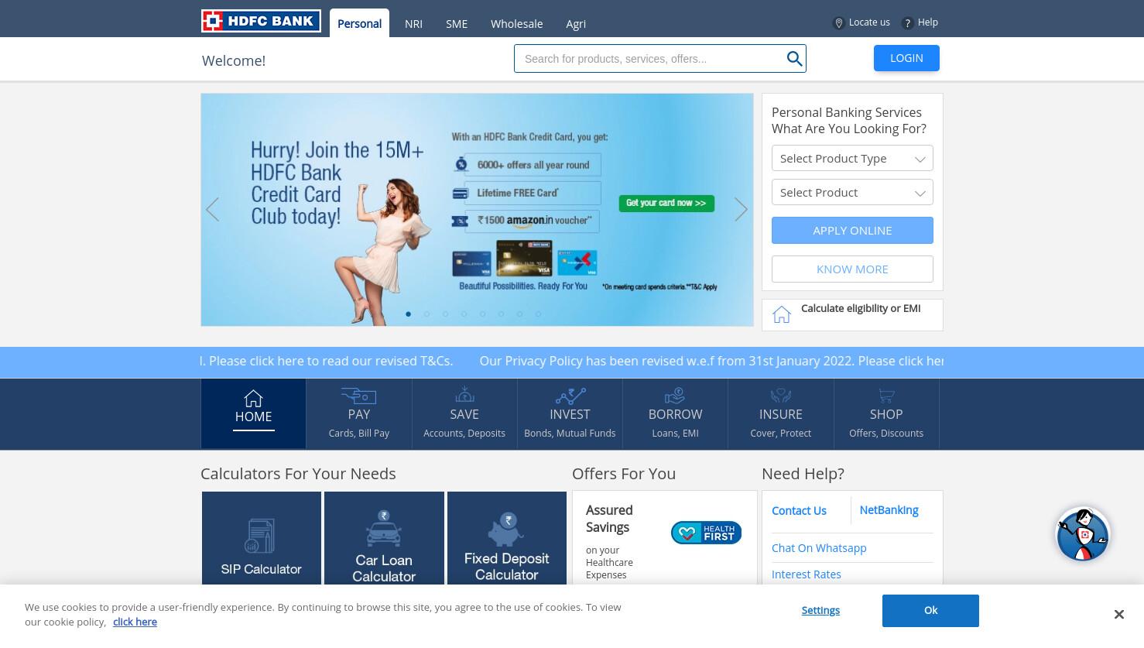
Task: Click the HOME house icon in navigation
Action: click(253, 399)
